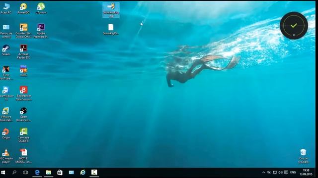Open Task View on the taskbar

tap(25, 173)
